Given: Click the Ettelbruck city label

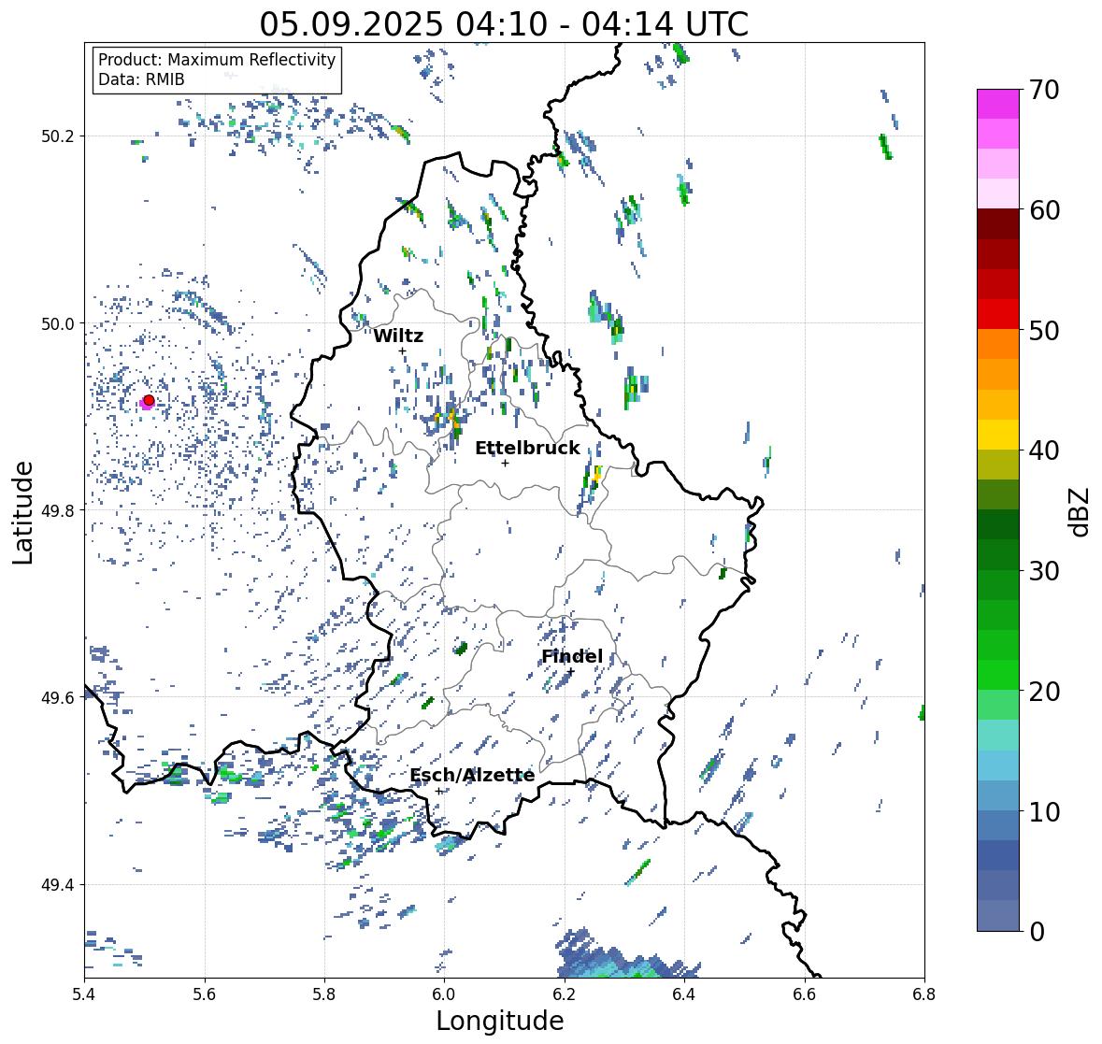Looking at the screenshot, I should coord(527,449).
